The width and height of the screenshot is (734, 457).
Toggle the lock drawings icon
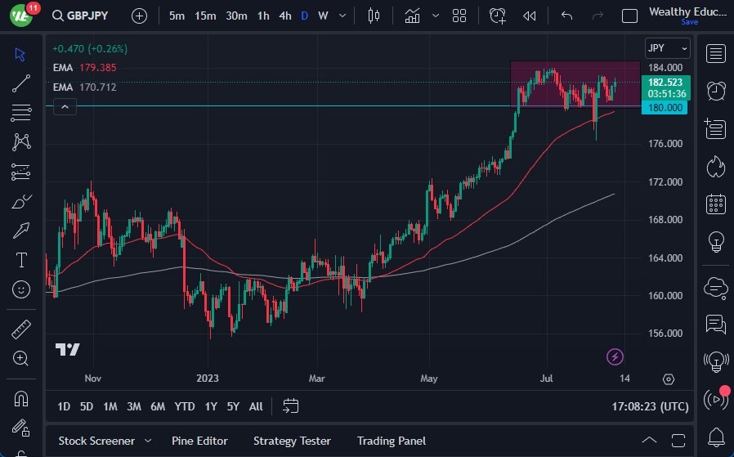tap(21, 428)
